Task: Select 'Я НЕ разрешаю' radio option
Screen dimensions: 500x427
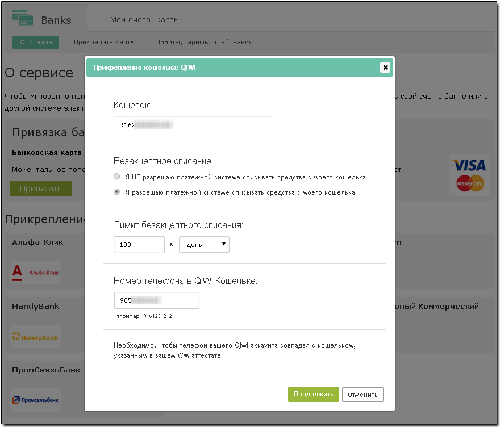Action: coord(116,177)
